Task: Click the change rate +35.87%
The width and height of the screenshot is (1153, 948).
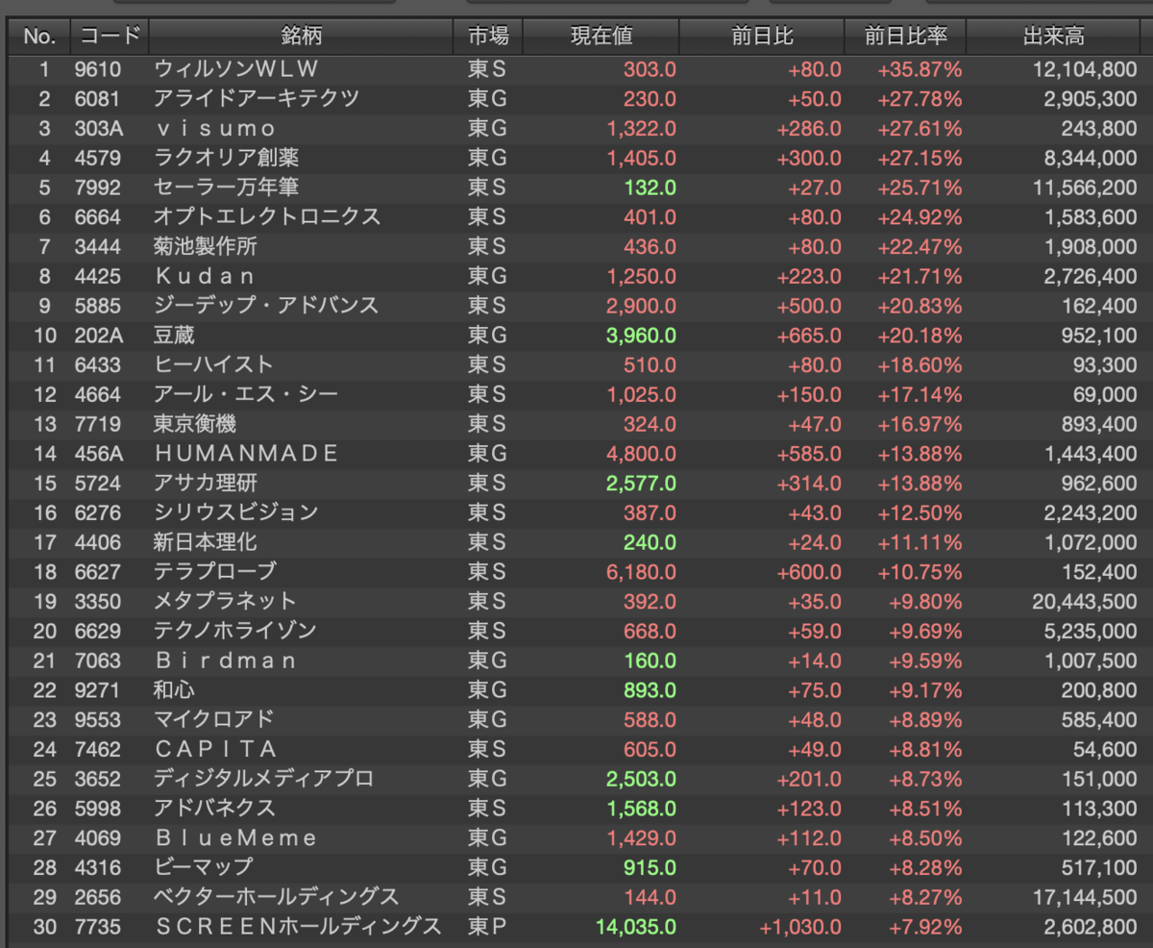Action: [920, 69]
